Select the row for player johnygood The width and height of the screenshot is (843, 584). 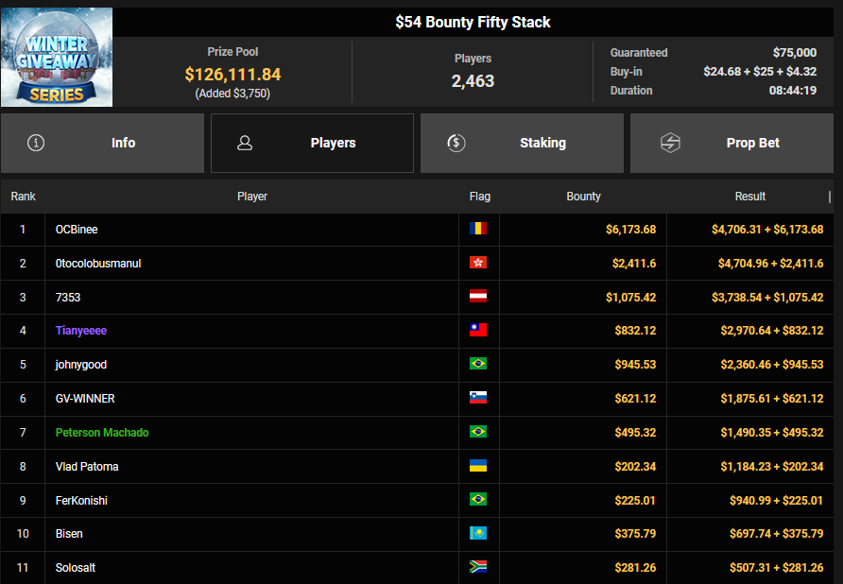(80, 365)
